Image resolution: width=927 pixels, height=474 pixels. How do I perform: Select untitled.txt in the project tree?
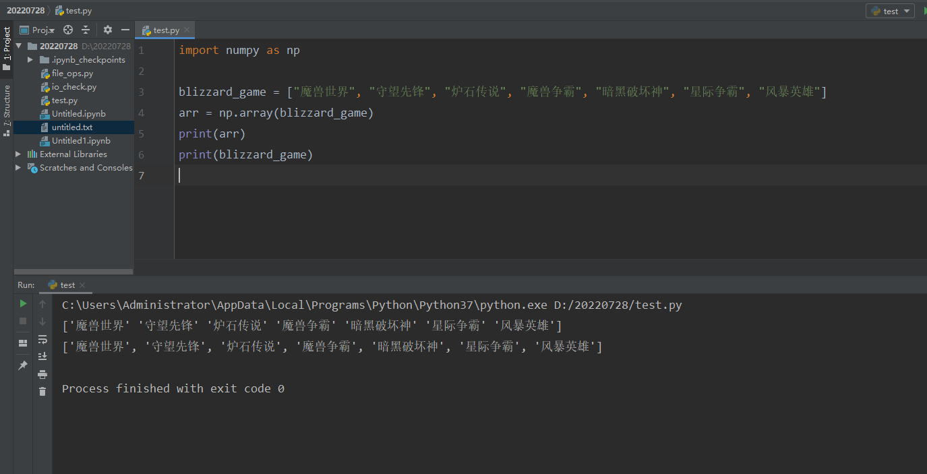click(72, 127)
